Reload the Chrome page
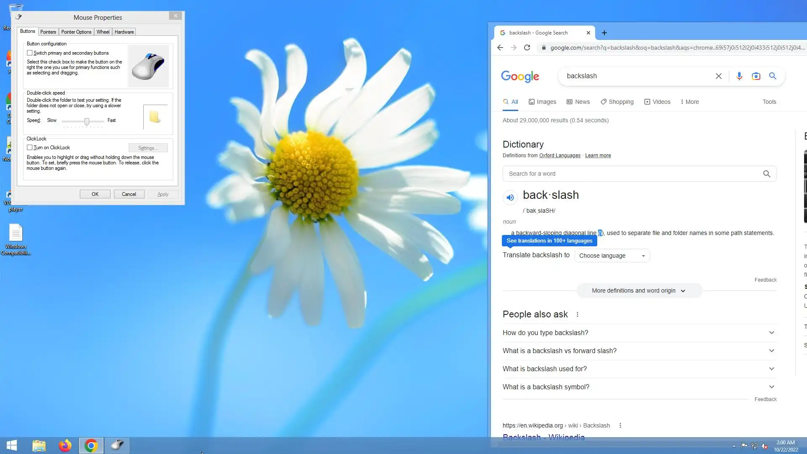The height and width of the screenshot is (454, 807). [527, 48]
